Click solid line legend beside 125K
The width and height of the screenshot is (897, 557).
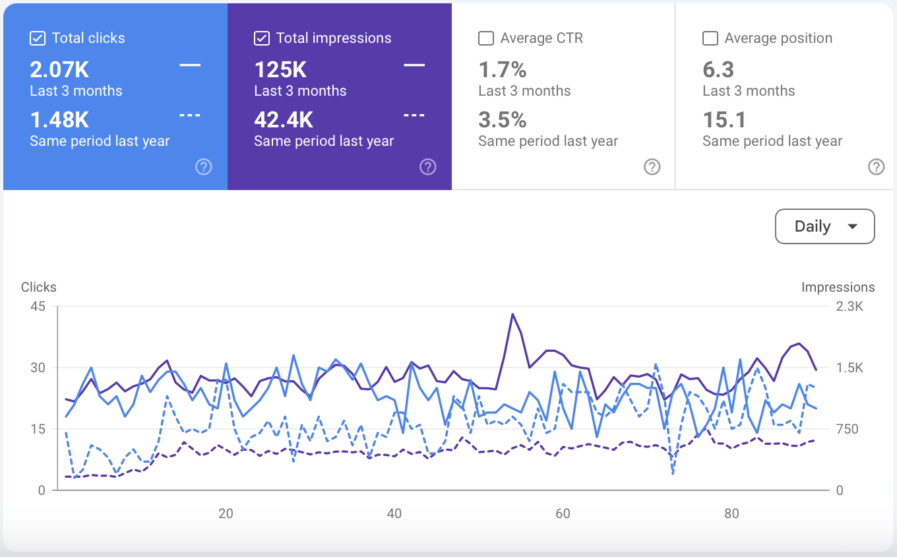[x=414, y=65]
